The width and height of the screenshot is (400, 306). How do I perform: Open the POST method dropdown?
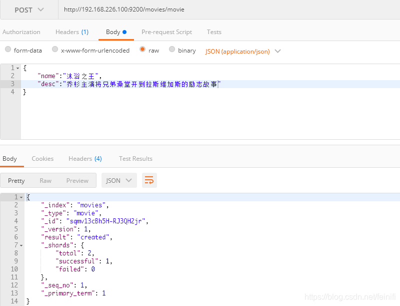coord(29,10)
